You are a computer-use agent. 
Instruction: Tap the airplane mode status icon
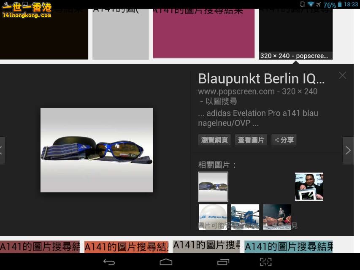coord(319,4)
